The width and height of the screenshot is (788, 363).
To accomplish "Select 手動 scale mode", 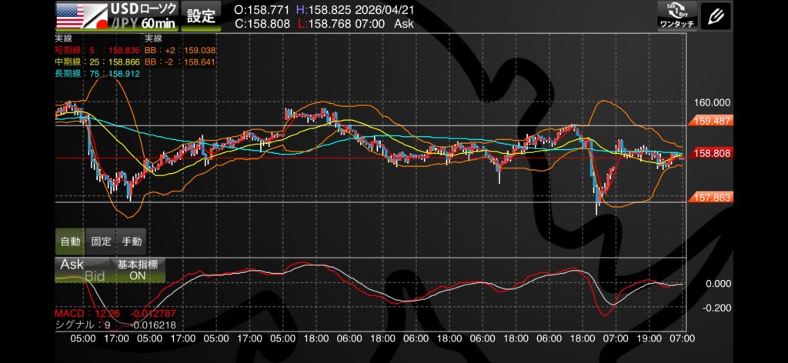I will pos(132,241).
